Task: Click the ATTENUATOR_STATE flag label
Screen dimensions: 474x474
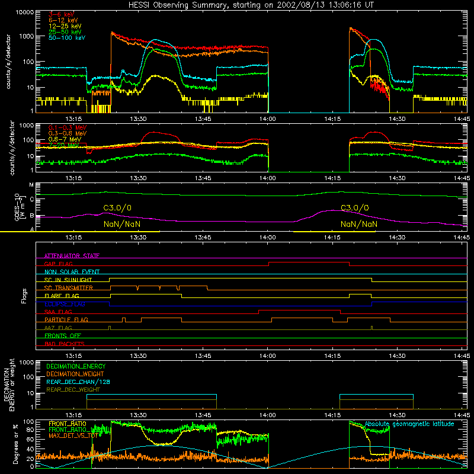Action: 72,256
